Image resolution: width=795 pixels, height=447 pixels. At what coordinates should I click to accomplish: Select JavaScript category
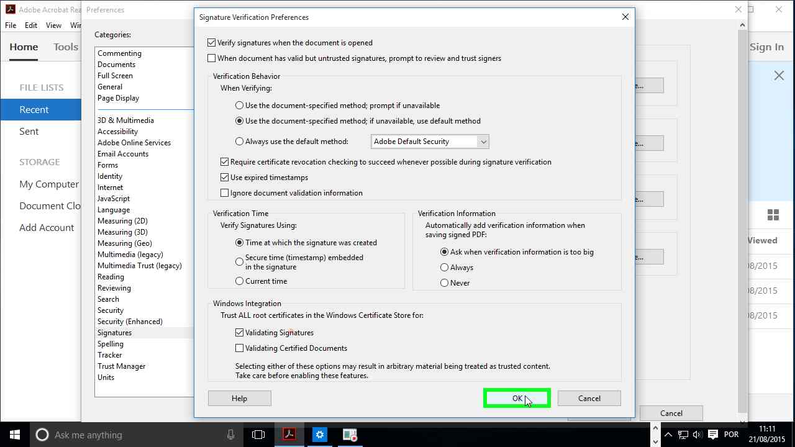click(114, 199)
